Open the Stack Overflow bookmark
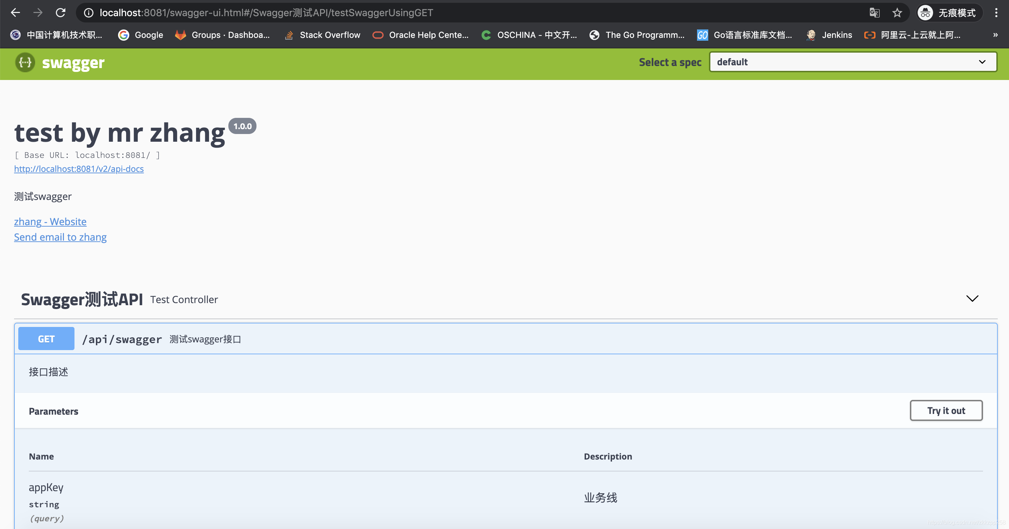Image resolution: width=1009 pixels, height=529 pixels. click(x=323, y=35)
